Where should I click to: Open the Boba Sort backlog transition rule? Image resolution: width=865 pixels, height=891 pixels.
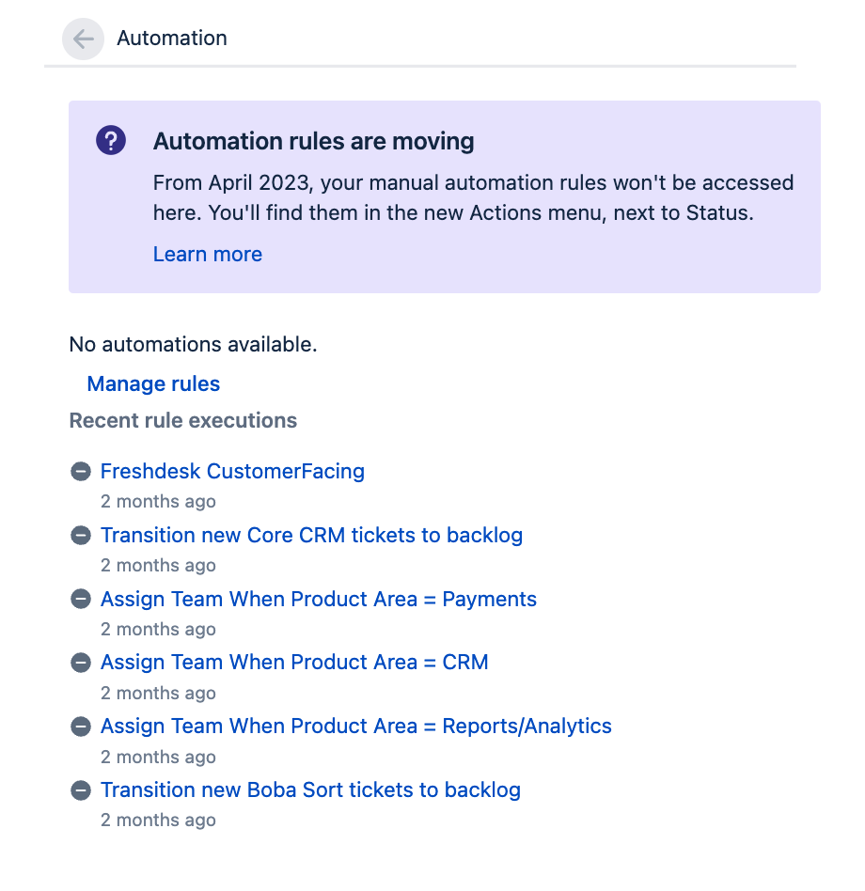(310, 789)
